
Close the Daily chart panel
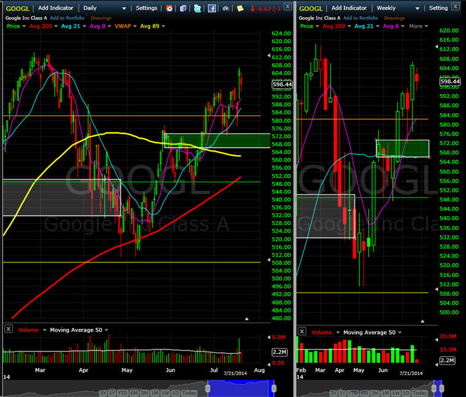tap(288, 6)
